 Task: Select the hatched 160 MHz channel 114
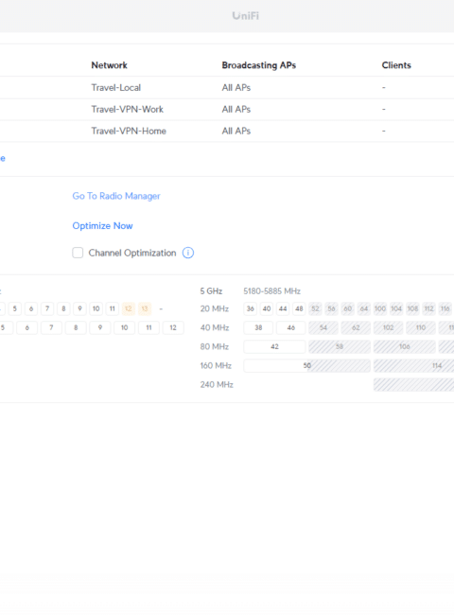[x=414, y=365]
